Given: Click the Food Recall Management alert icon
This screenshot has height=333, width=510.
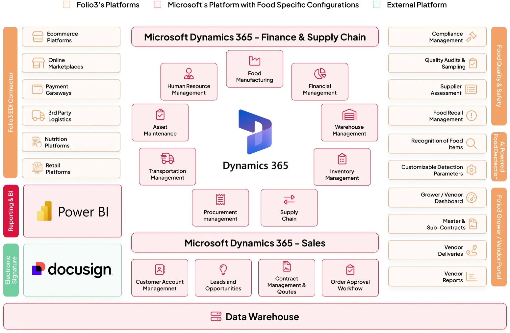Looking at the screenshot, I should tap(472, 115).
